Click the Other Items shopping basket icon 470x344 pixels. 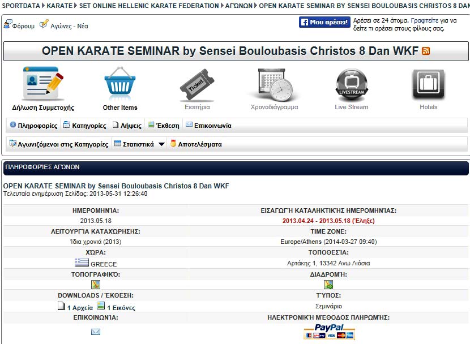(120, 84)
